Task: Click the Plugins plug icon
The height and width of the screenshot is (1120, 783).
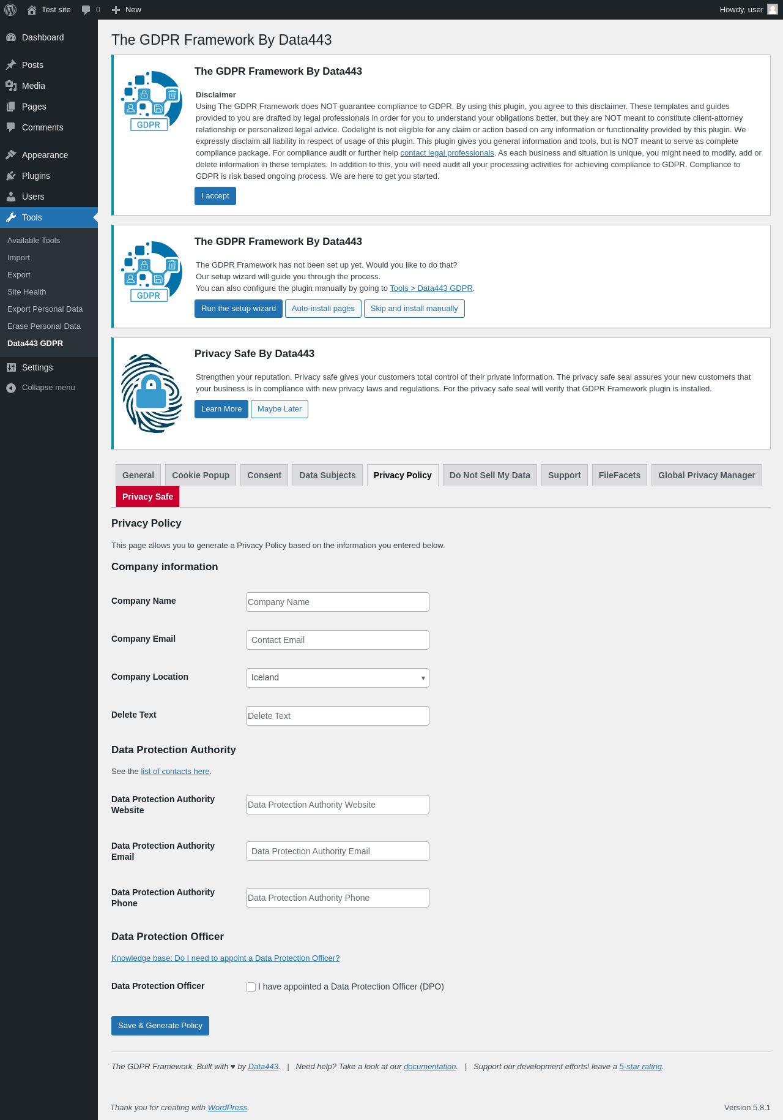Action: coord(11,176)
